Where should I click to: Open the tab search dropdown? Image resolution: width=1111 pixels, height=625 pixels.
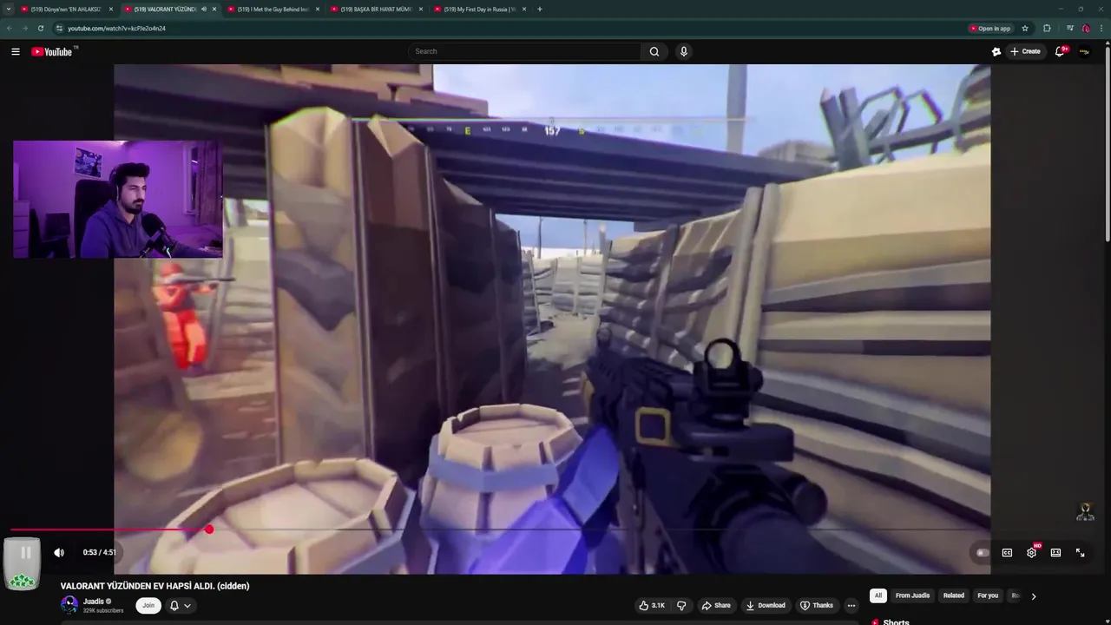[9, 9]
